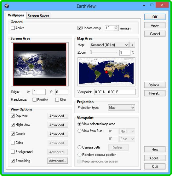
Task: Check Randomize Size option
Action: tap(57, 100)
